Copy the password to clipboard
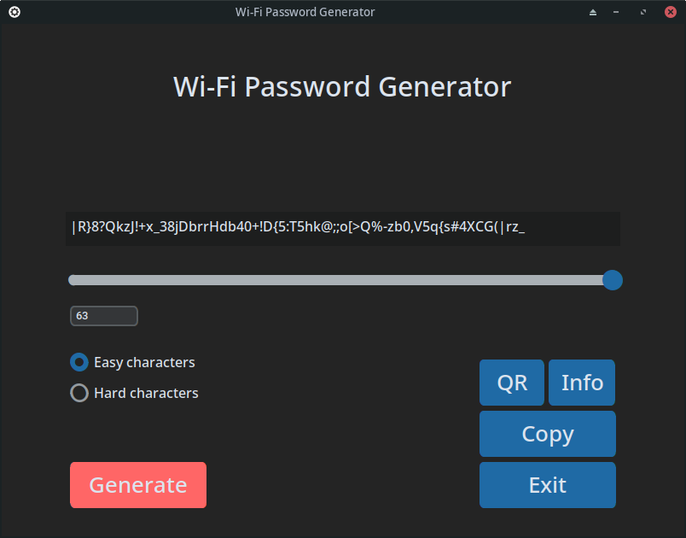Image resolution: width=686 pixels, height=538 pixels. (547, 434)
